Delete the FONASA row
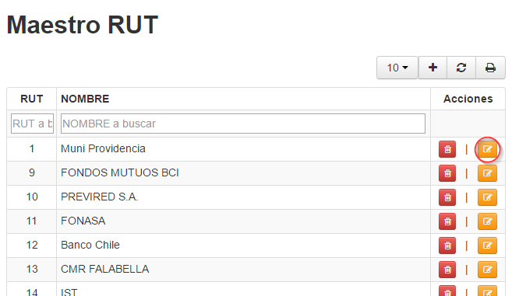519x296 pixels. [447, 221]
